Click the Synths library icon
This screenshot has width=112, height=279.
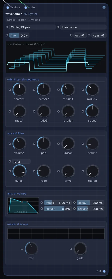(26, 14)
